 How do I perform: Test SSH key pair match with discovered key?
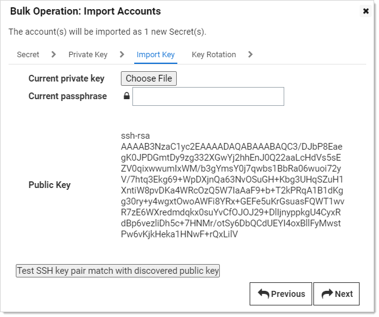coord(118,271)
